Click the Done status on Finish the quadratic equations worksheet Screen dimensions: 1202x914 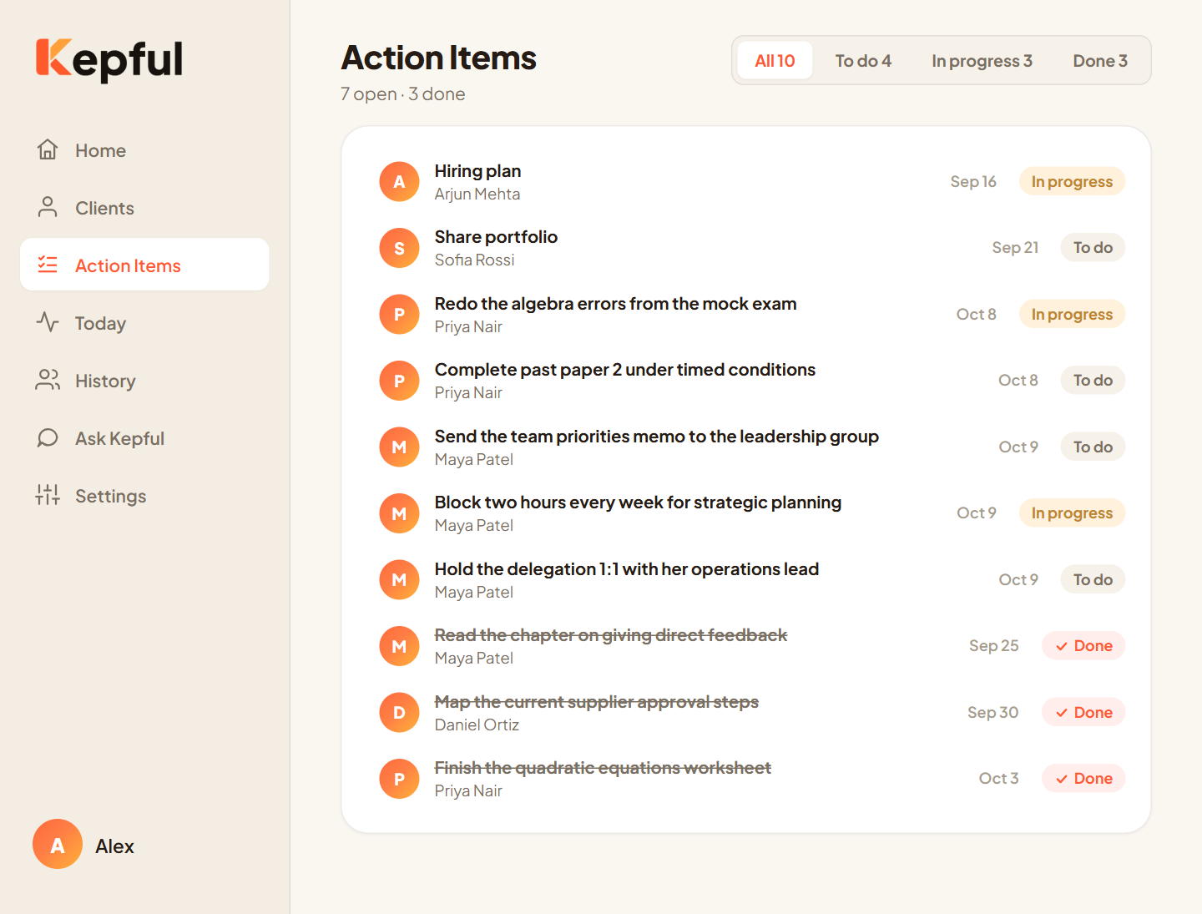pyautogui.click(x=1083, y=779)
